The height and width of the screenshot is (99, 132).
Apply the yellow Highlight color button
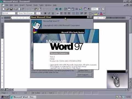coord(96,13)
